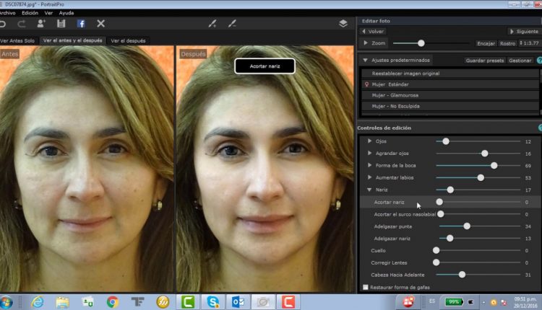The width and height of the screenshot is (542, 310).
Task: Switch to Ver Antes Solo tab
Action: [x=17, y=40]
